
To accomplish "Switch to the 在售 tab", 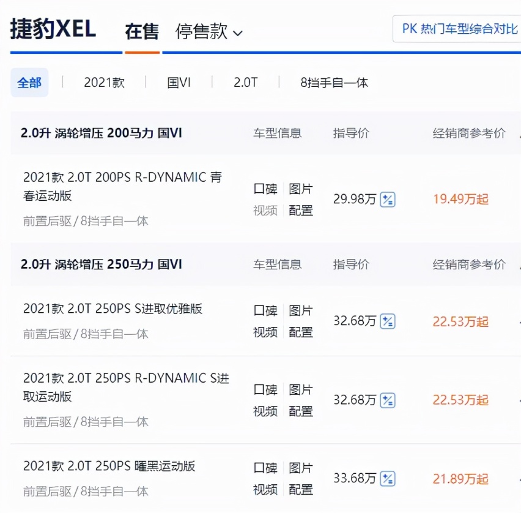I will (142, 32).
